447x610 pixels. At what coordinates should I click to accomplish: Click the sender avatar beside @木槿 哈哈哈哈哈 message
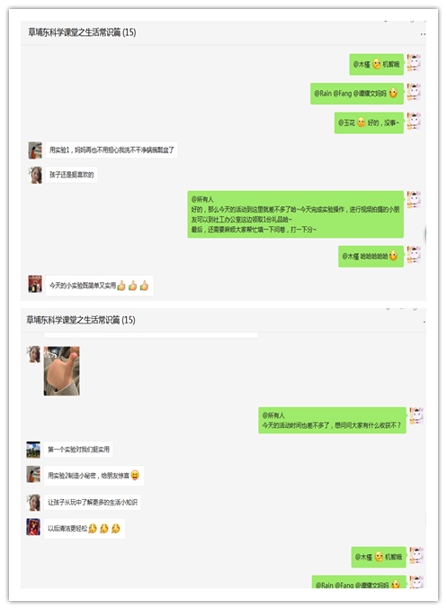coord(414,255)
